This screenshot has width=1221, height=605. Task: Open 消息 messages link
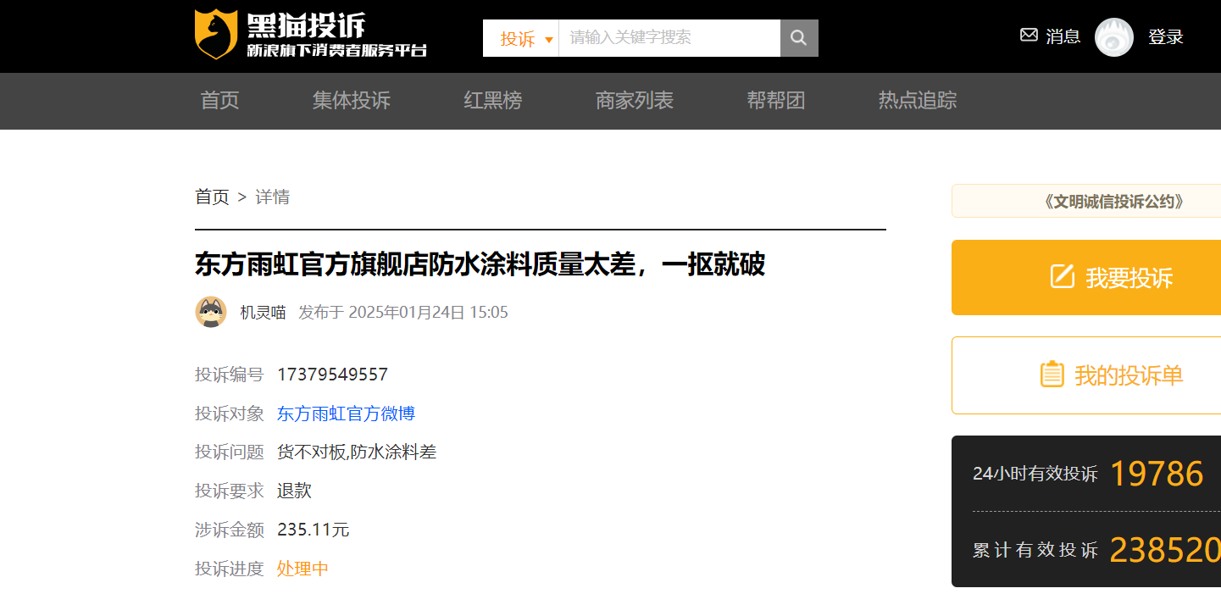pyautogui.click(x=1063, y=36)
